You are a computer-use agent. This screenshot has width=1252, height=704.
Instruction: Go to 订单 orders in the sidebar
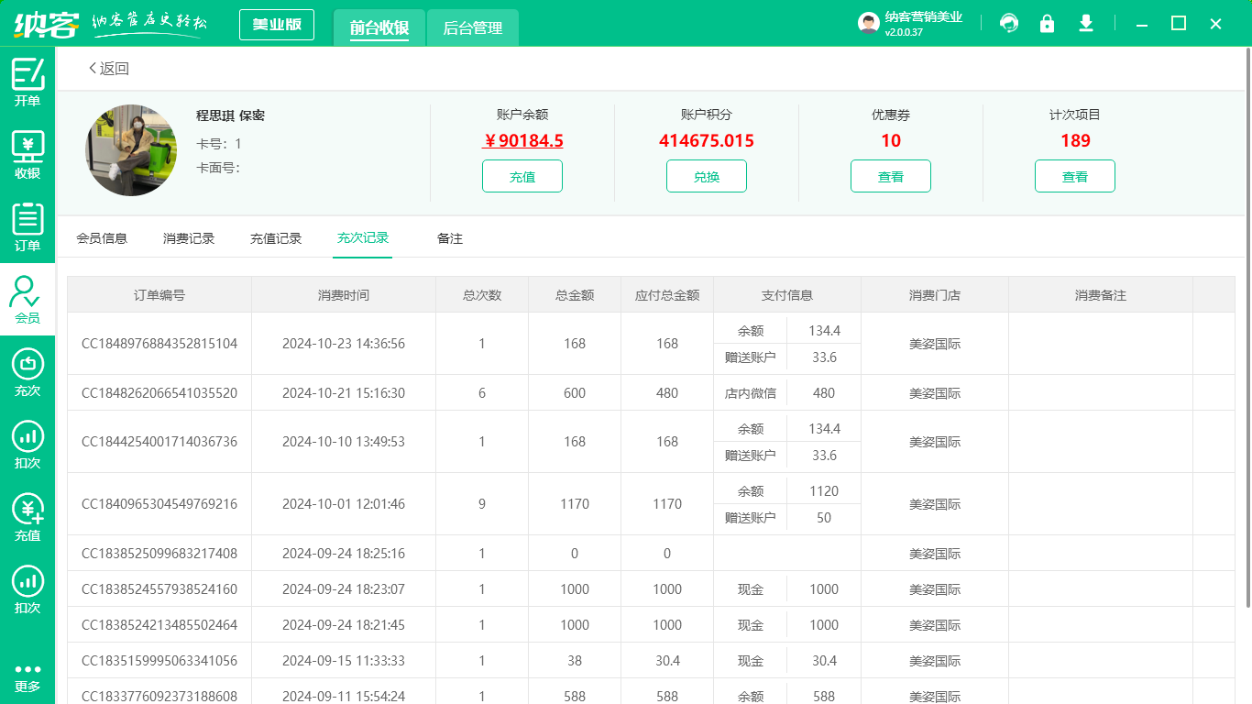click(27, 226)
